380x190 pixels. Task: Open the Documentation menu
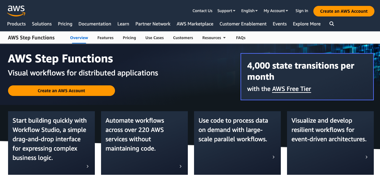[x=95, y=24]
